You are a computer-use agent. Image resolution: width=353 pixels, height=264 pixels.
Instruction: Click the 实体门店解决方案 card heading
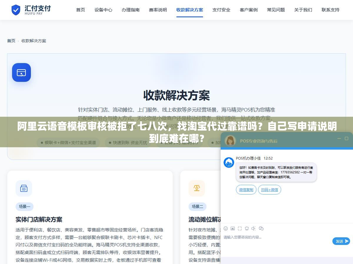coord(39,219)
